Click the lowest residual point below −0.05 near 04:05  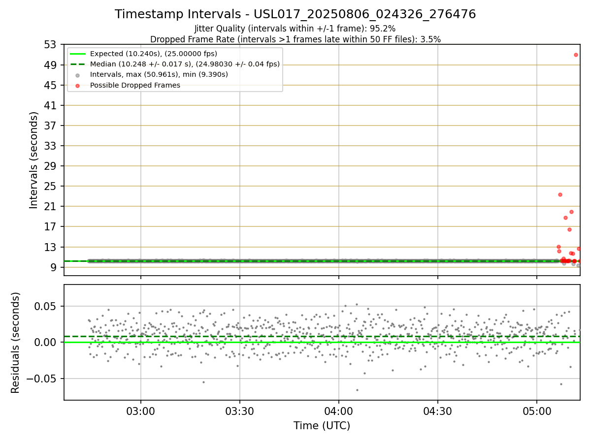[357, 390]
